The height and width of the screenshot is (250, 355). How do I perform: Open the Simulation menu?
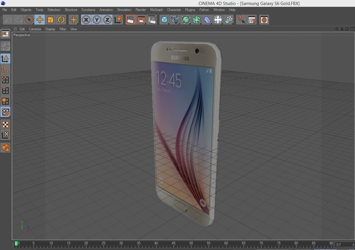point(124,10)
